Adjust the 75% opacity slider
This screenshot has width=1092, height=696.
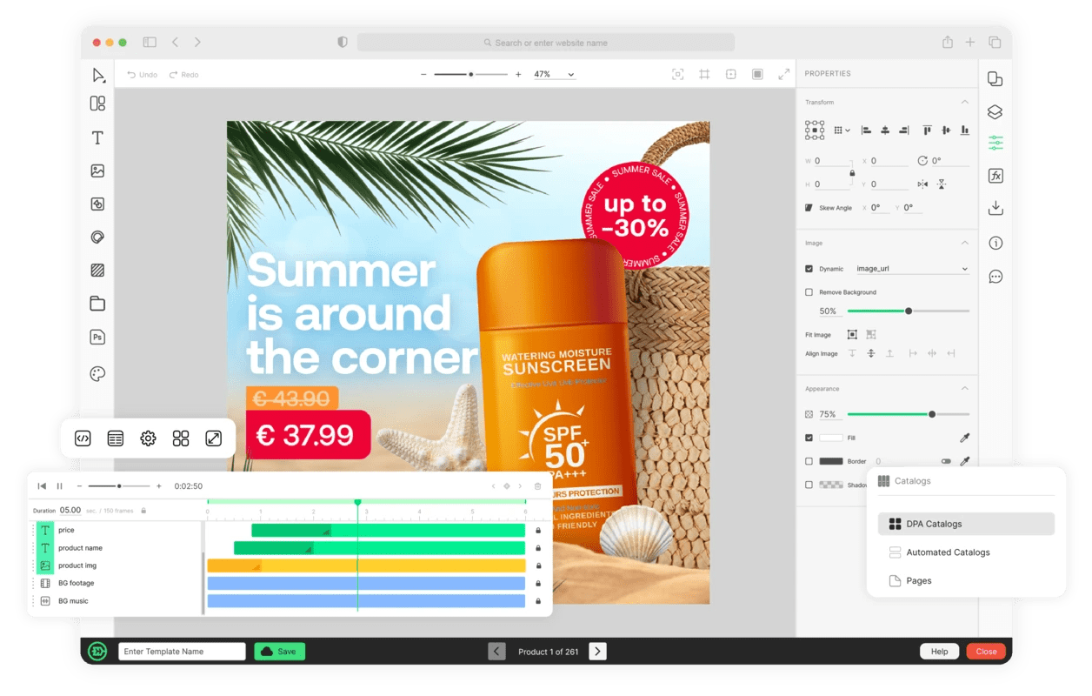pos(908,414)
